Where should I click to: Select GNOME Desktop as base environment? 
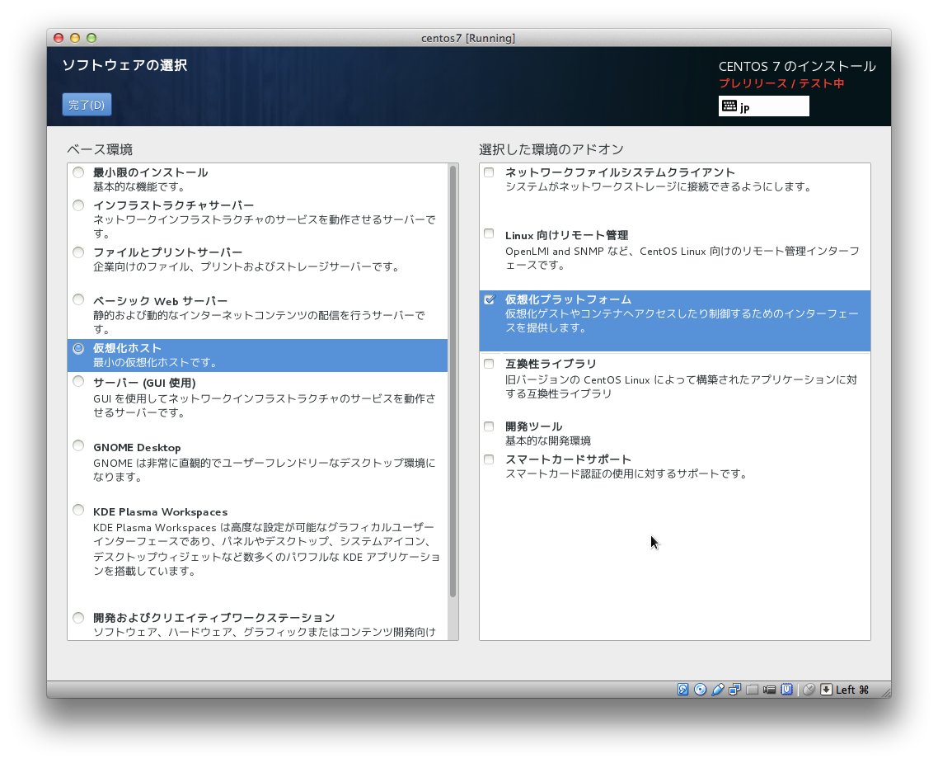(x=78, y=445)
